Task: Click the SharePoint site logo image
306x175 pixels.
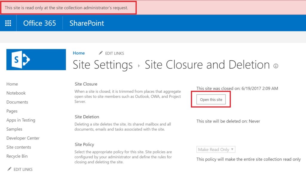Action: [36, 60]
